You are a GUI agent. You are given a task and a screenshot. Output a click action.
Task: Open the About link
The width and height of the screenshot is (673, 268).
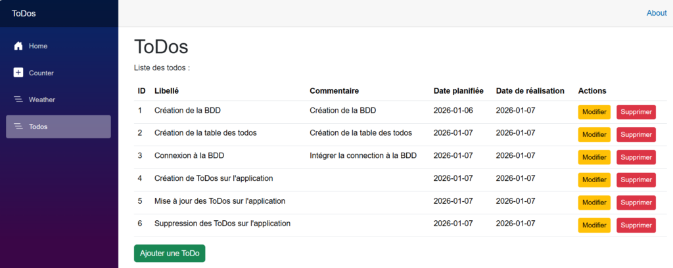[x=656, y=13]
